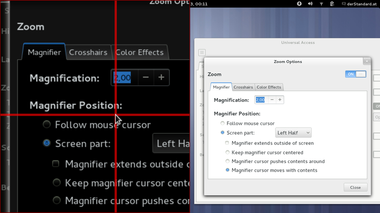Click the Magnification value field in the dialog
380x213 pixels.
coord(260,100)
